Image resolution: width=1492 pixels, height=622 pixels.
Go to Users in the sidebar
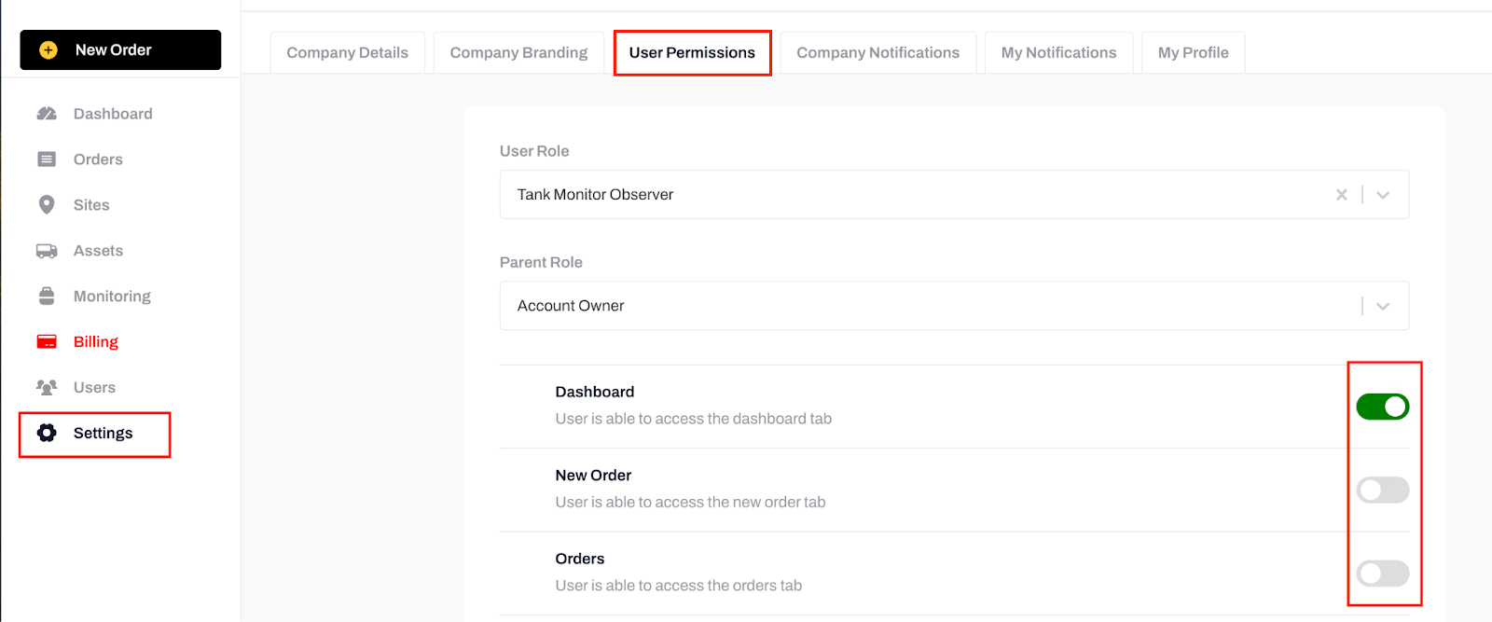94,387
